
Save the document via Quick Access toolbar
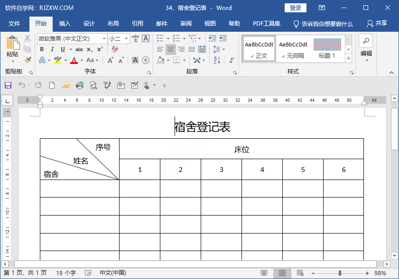point(8,85)
